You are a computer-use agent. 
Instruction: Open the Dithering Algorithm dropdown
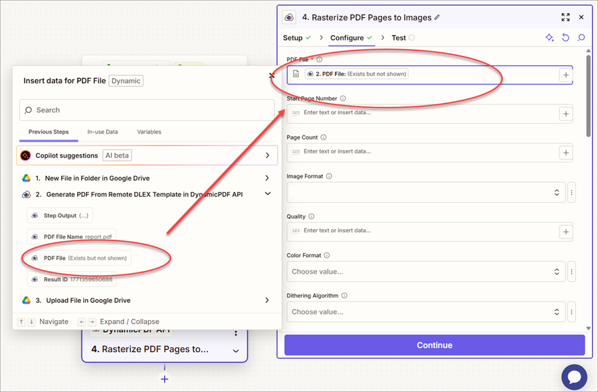tap(425, 312)
